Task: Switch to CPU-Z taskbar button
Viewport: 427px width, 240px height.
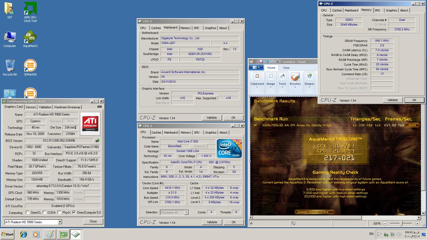Action: point(76,234)
